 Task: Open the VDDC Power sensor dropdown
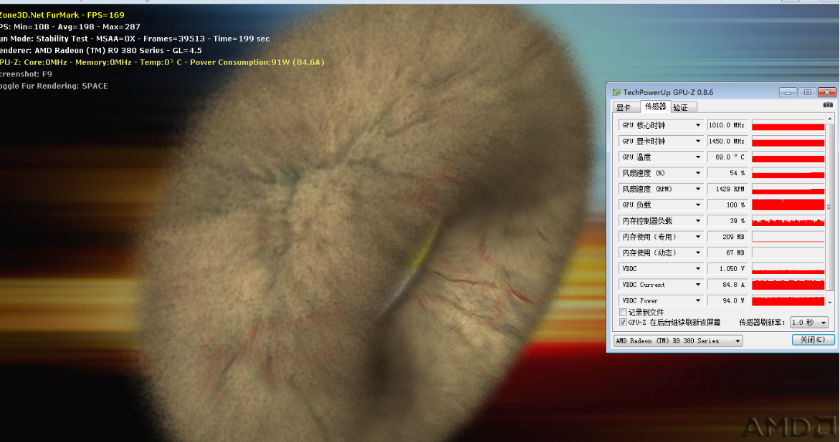697,301
